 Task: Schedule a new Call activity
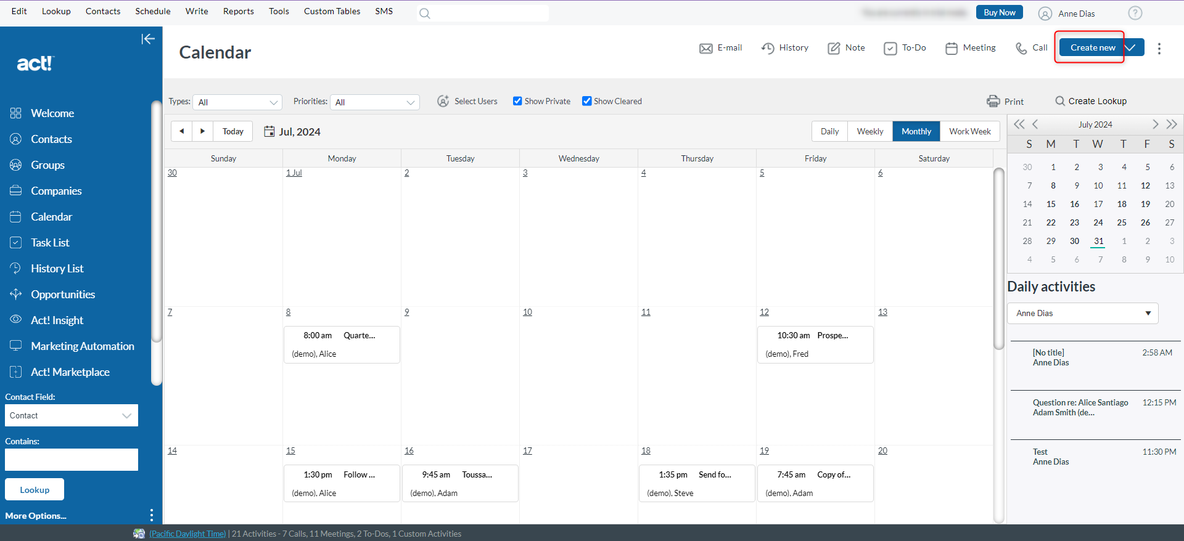point(1031,48)
